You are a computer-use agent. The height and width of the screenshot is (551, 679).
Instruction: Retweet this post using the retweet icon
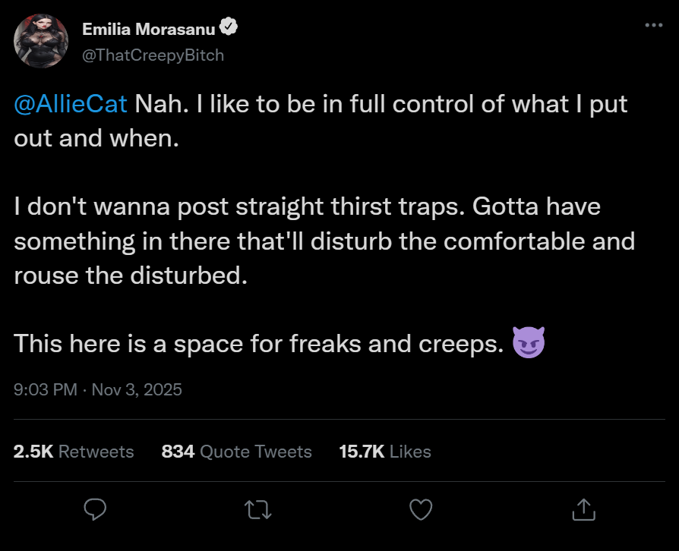(257, 509)
